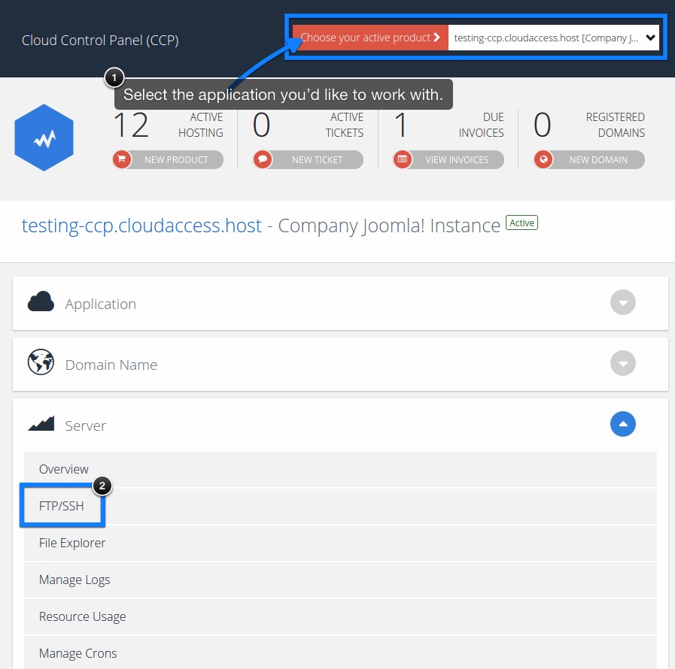Screen dimensions: 675x669
Task: Click the green Active status badge
Action: (x=521, y=222)
